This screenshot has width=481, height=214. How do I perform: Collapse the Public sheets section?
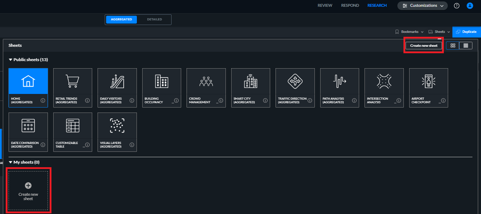tap(11, 60)
